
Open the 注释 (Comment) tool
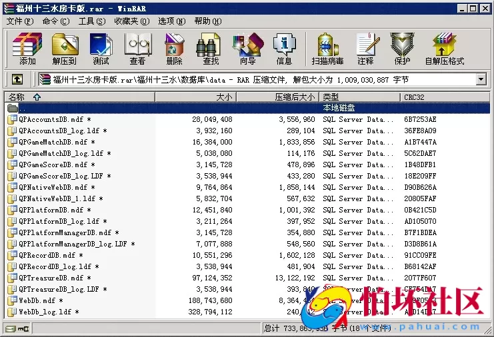(367, 49)
